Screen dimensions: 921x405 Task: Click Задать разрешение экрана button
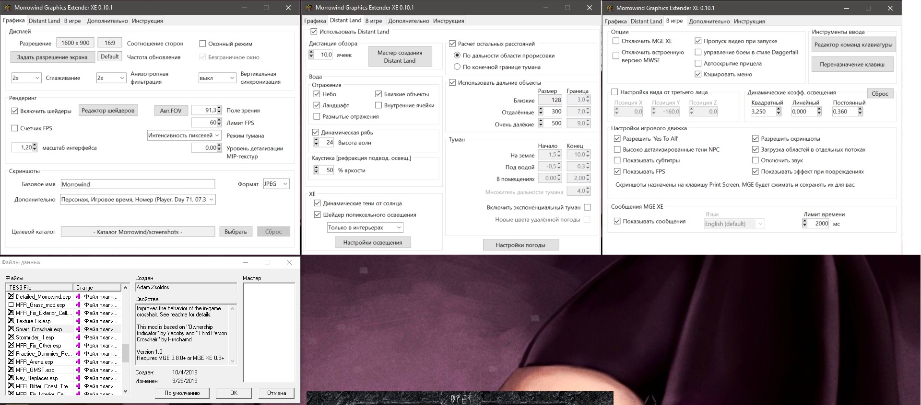click(52, 57)
